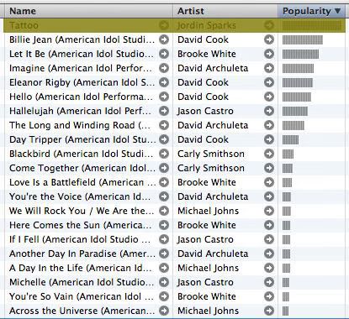349x319 pixels.
Task: Open artist arrow in the Michelle row
Action: tap(269, 282)
